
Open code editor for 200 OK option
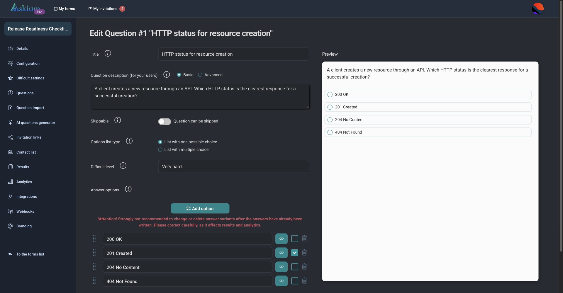click(x=281, y=239)
